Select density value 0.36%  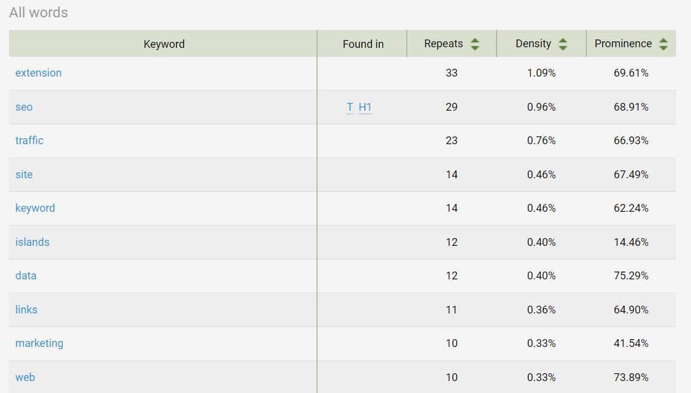[541, 310]
